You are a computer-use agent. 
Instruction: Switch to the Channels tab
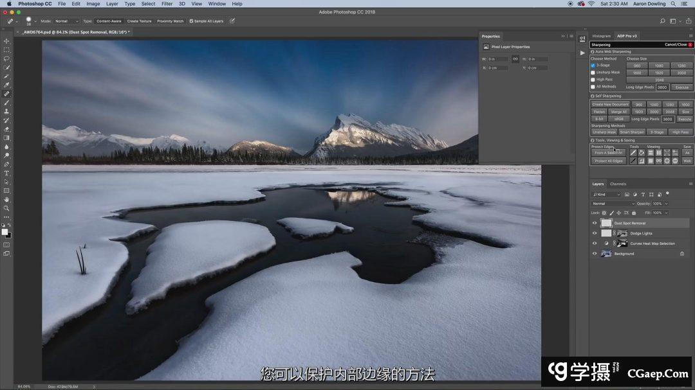pos(618,184)
